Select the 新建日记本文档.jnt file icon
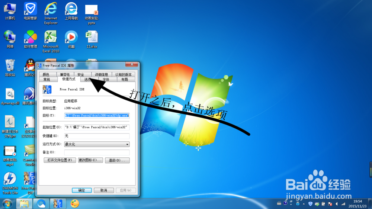This screenshot has height=209, width=372. pos(10,126)
